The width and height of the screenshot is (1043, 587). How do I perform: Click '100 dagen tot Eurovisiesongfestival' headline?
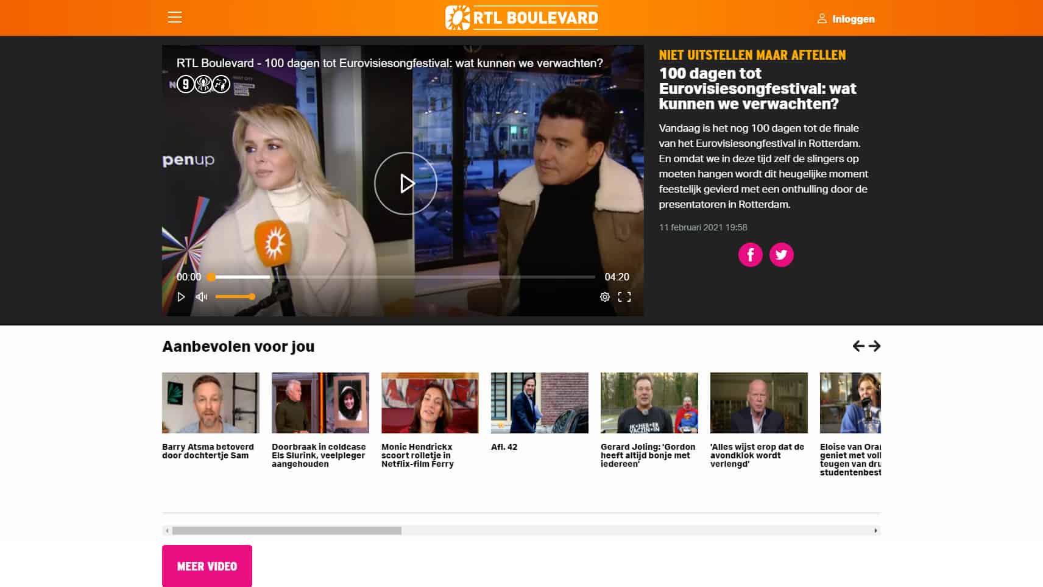(x=757, y=88)
